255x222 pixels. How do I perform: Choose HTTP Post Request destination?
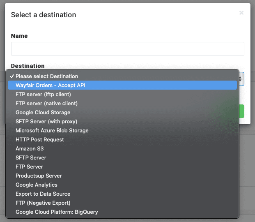click(40, 139)
